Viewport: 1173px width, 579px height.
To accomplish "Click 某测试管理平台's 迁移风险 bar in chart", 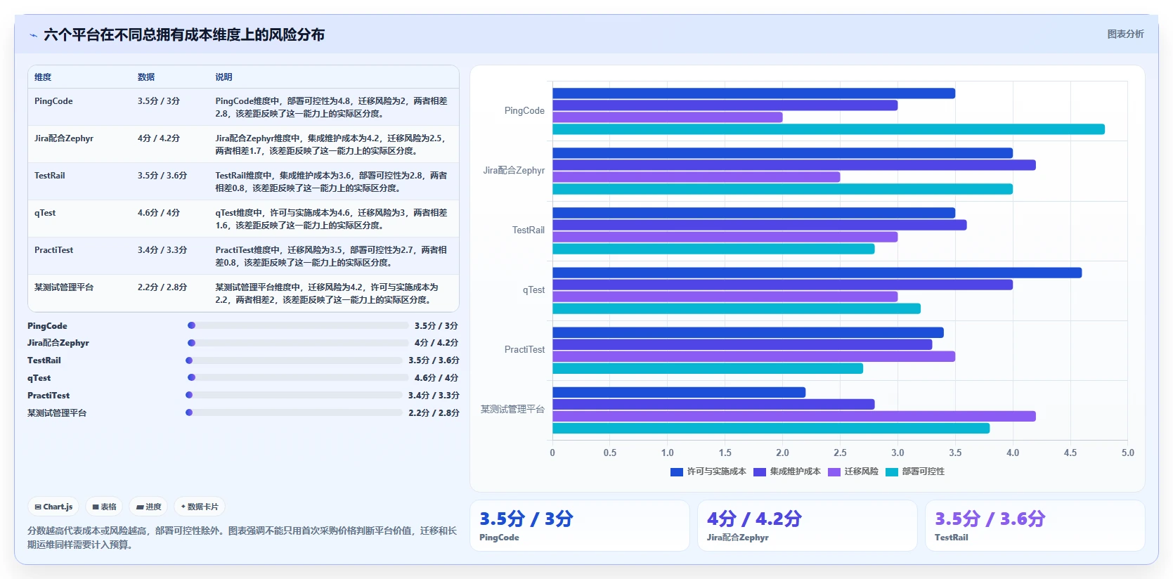I will pyautogui.click(x=794, y=416).
